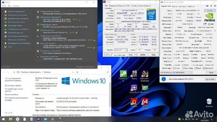217x122 pixels.
Task: Open File Explorer from the taskbar
Action: point(10,119)
